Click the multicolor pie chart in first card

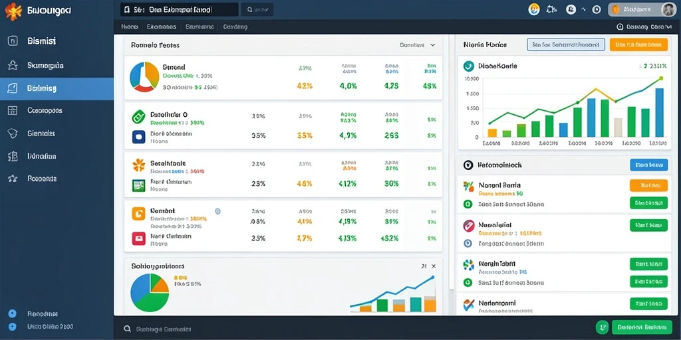tap(144, 77)
